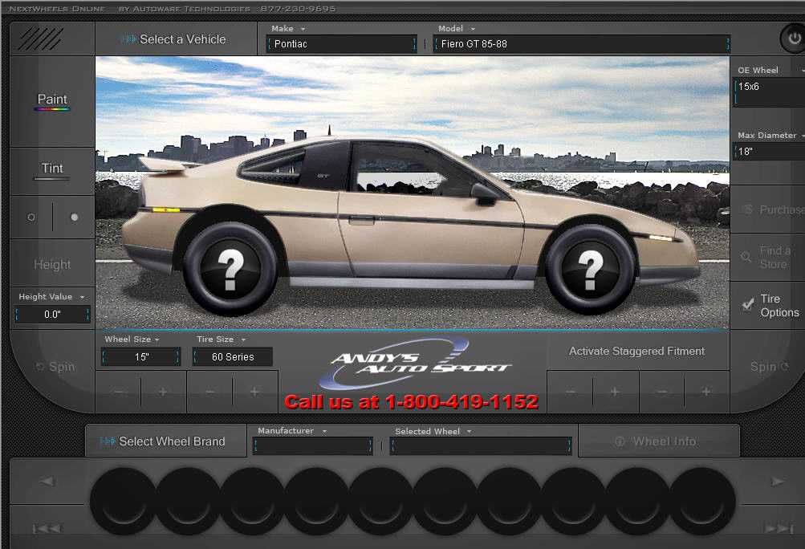
Task: Open the Tire Size dropdown arrow
Action: pos(243,340)
